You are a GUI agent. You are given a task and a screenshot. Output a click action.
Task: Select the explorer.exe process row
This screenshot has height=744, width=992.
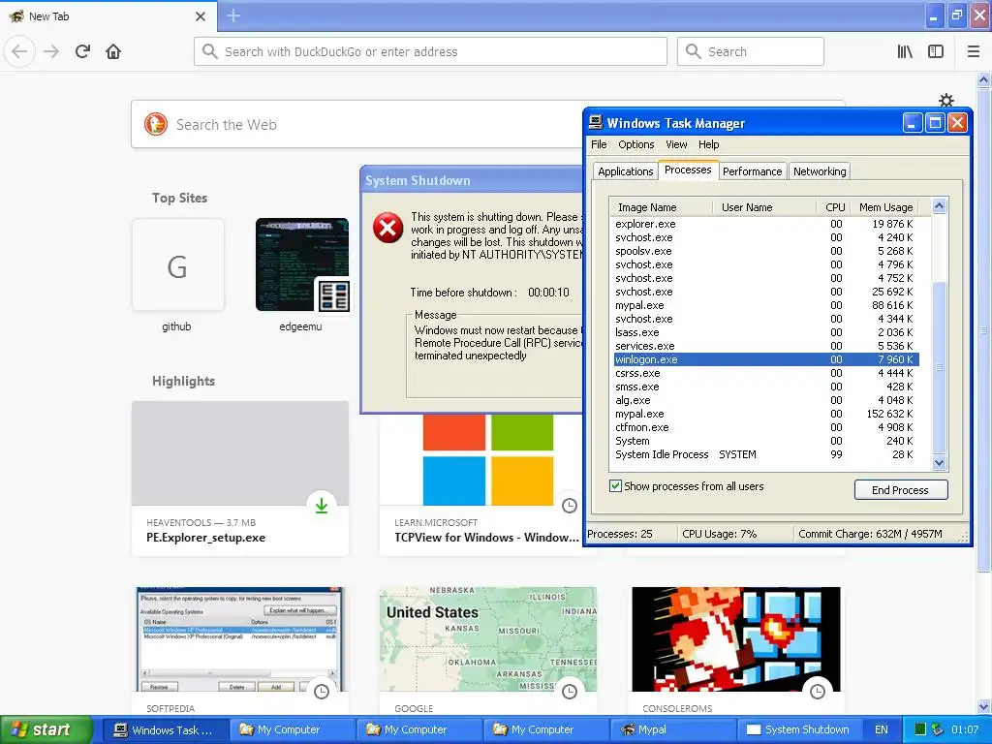pos(766,224)
